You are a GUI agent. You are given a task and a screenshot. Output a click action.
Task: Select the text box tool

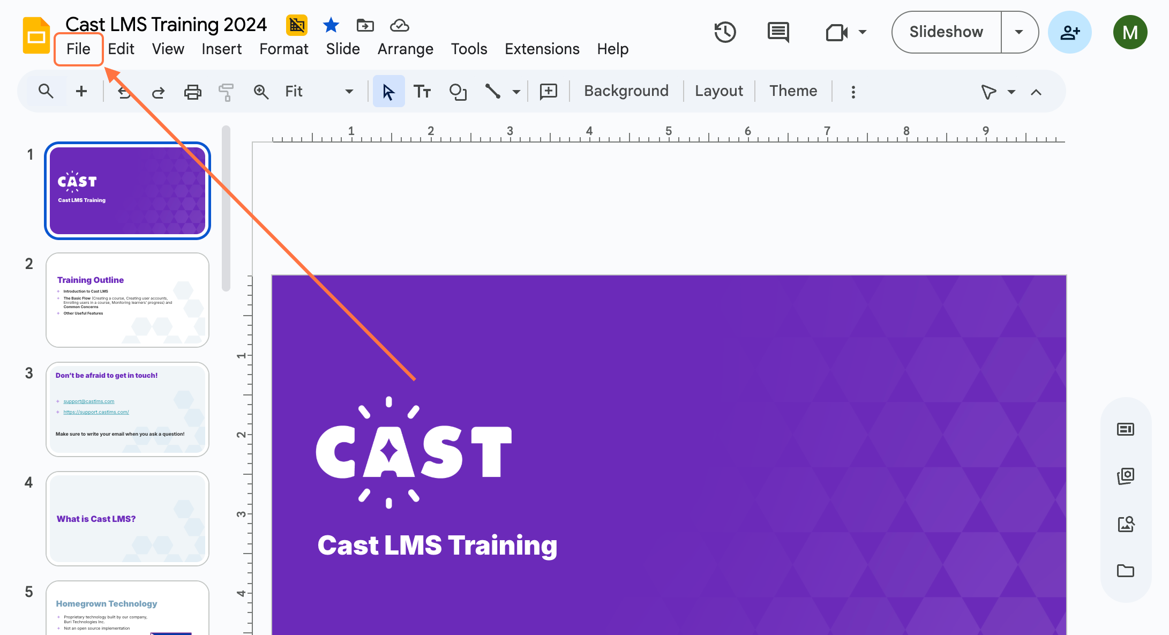click(x=422, y=92)
